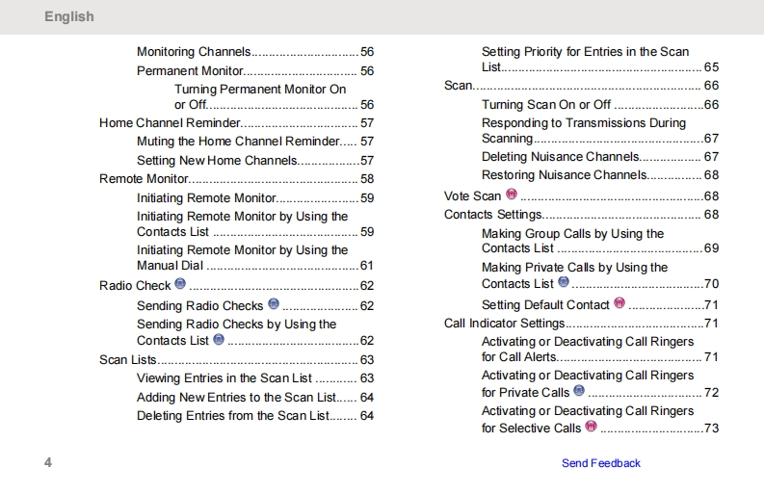Open Setting New Home Channels

click(218, 161)
